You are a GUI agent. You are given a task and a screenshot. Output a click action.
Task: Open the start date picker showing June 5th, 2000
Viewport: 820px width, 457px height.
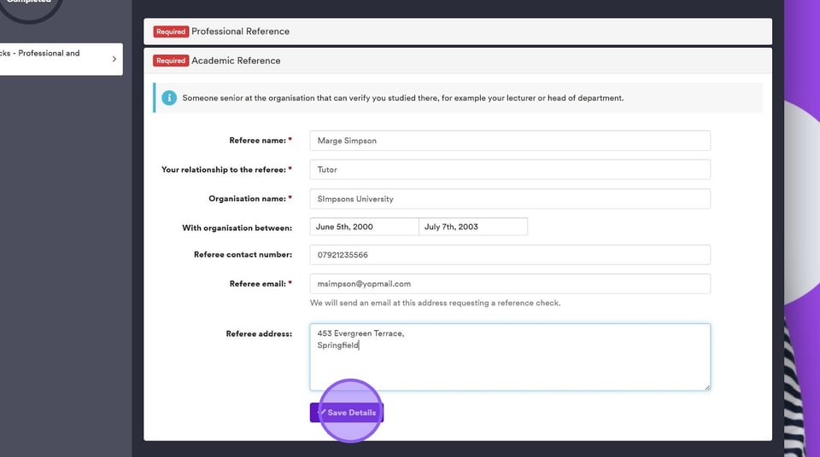[x=364, y=227]
